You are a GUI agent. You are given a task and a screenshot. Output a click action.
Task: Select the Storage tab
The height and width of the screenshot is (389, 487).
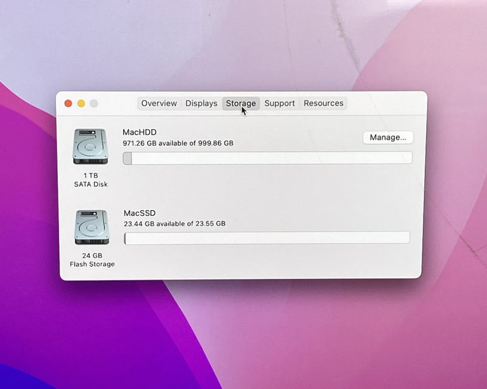(240, 103)
